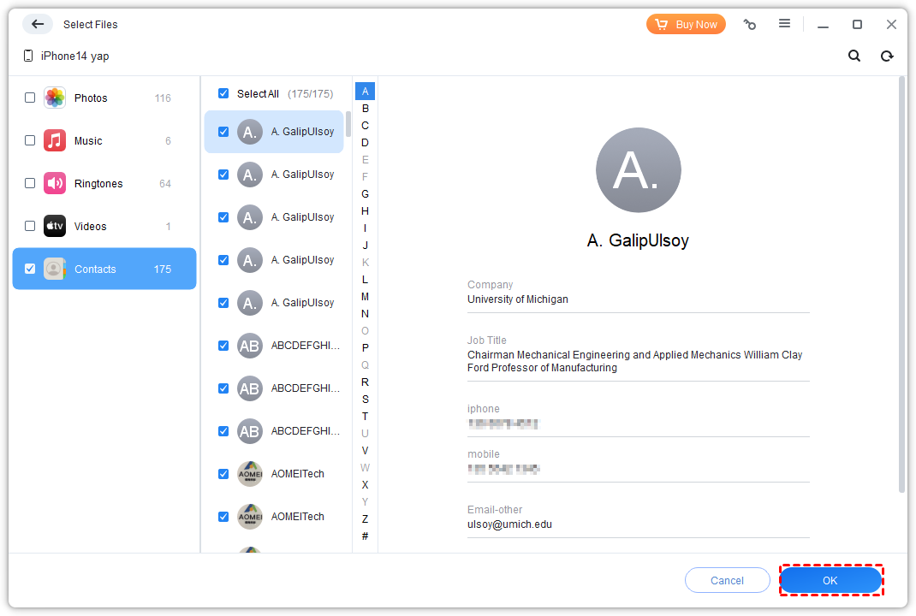Image resolution: width=916 pixels, height=616 pixels.
Task: Select the Contacts category row
Action: click(104, 269)
